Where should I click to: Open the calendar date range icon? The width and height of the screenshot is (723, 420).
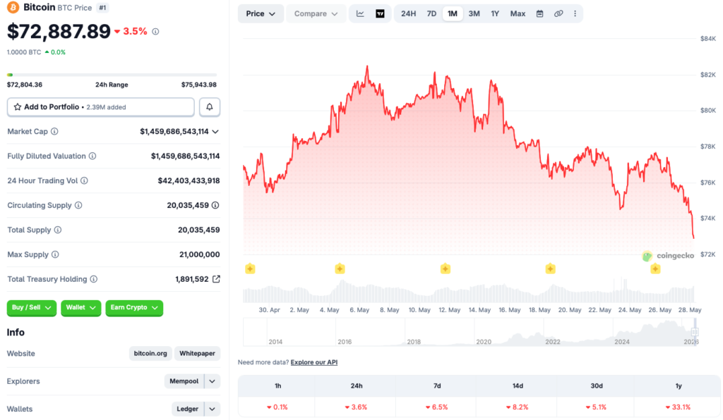(x=539, y=14)
